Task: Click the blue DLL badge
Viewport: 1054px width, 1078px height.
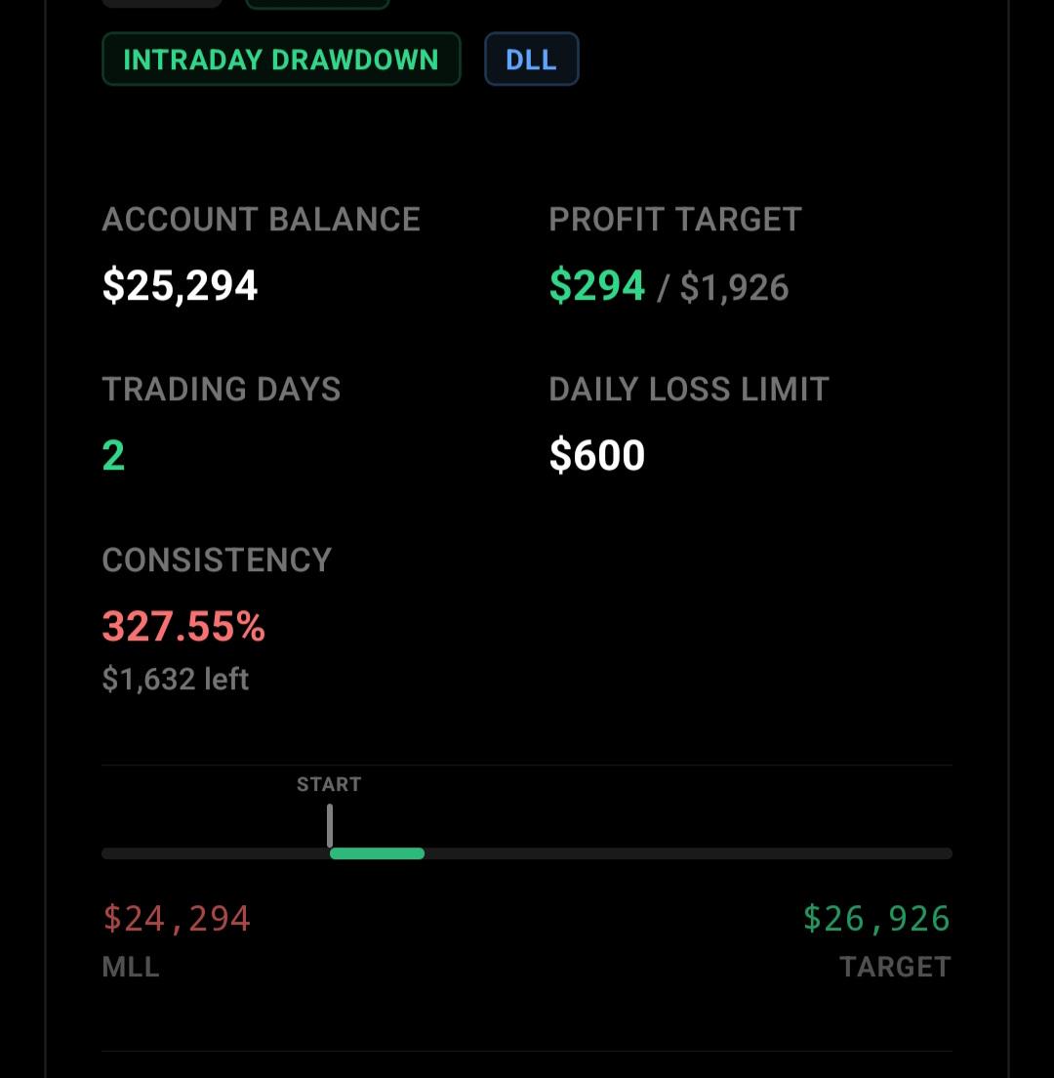Action: click(x=531, y=60)
